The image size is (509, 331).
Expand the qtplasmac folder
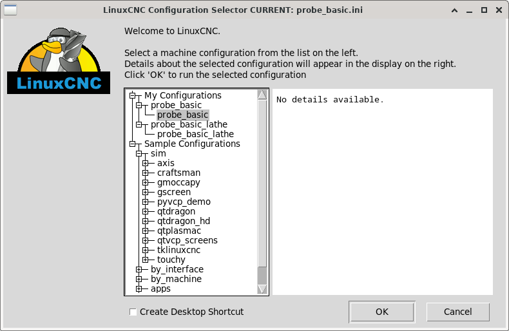pyautogui.click(x=146, y=231)
